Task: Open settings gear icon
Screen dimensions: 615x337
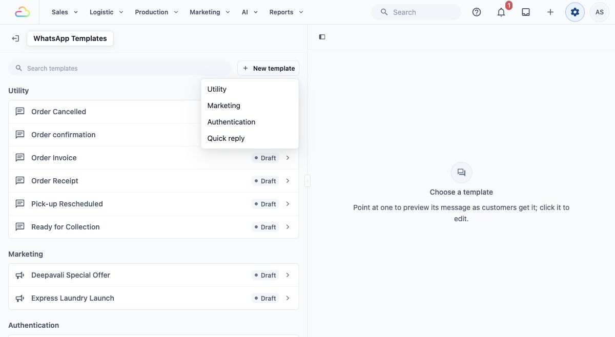Action: tap(575, 12)
